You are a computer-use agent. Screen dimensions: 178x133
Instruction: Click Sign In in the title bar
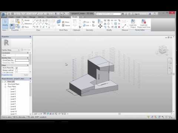(x=137, y=14)
